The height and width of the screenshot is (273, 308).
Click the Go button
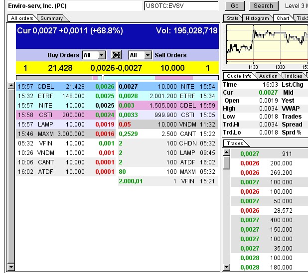click(235, 6)
